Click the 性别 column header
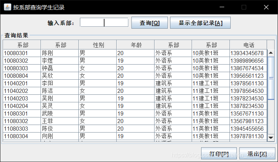Image resolution: width=278 pixels, height=162 pixels. click(97, 45)
